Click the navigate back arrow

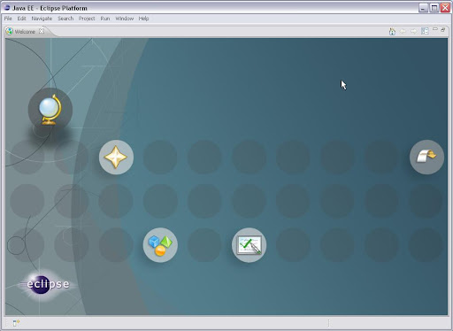click(403, 31)
